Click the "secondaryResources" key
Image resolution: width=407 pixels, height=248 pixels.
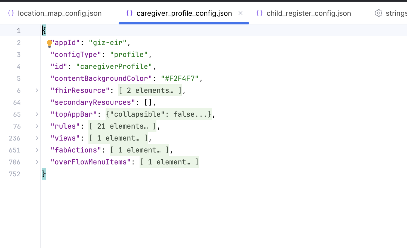[93, 102]
